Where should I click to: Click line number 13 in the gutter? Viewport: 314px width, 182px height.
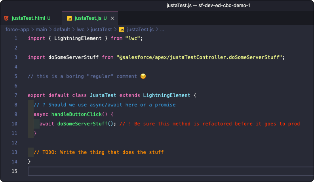(x=14, y=152)
